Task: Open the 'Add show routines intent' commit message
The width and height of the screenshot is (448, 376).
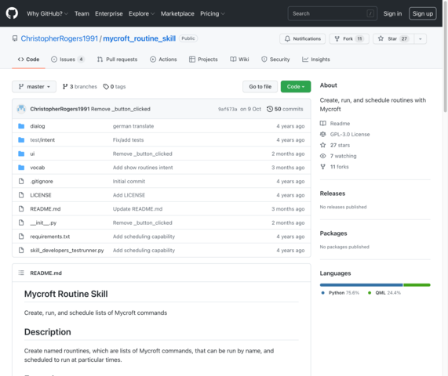Action: pyautogui.click(x=143, y=168)
